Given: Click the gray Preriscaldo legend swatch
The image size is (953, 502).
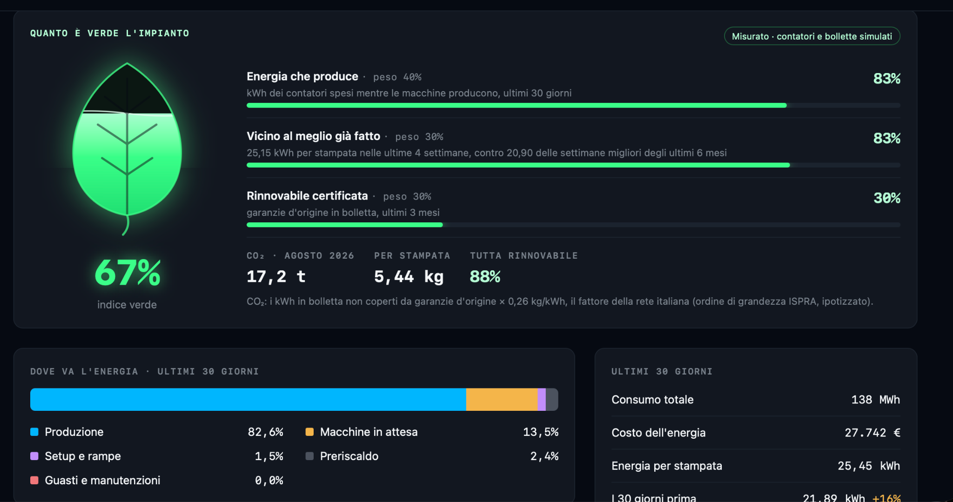Looking at the screenshot, I should (x=309, y=456).
